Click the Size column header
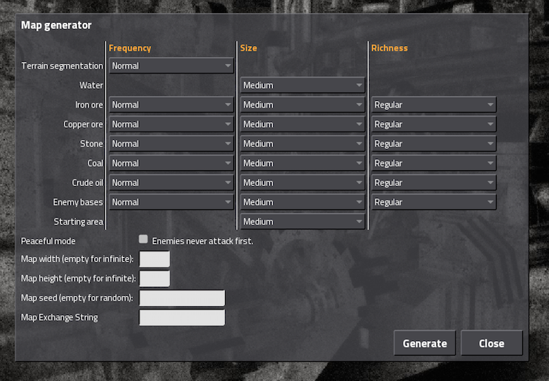Image resolution: width=549 pixels, height=381 pixels. (x=248, y=48)
